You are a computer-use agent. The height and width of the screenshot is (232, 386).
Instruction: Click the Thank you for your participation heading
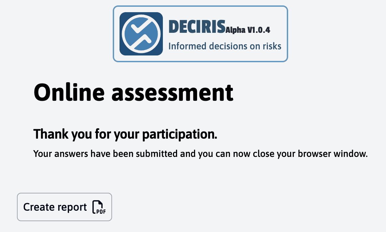click(125, 134)
